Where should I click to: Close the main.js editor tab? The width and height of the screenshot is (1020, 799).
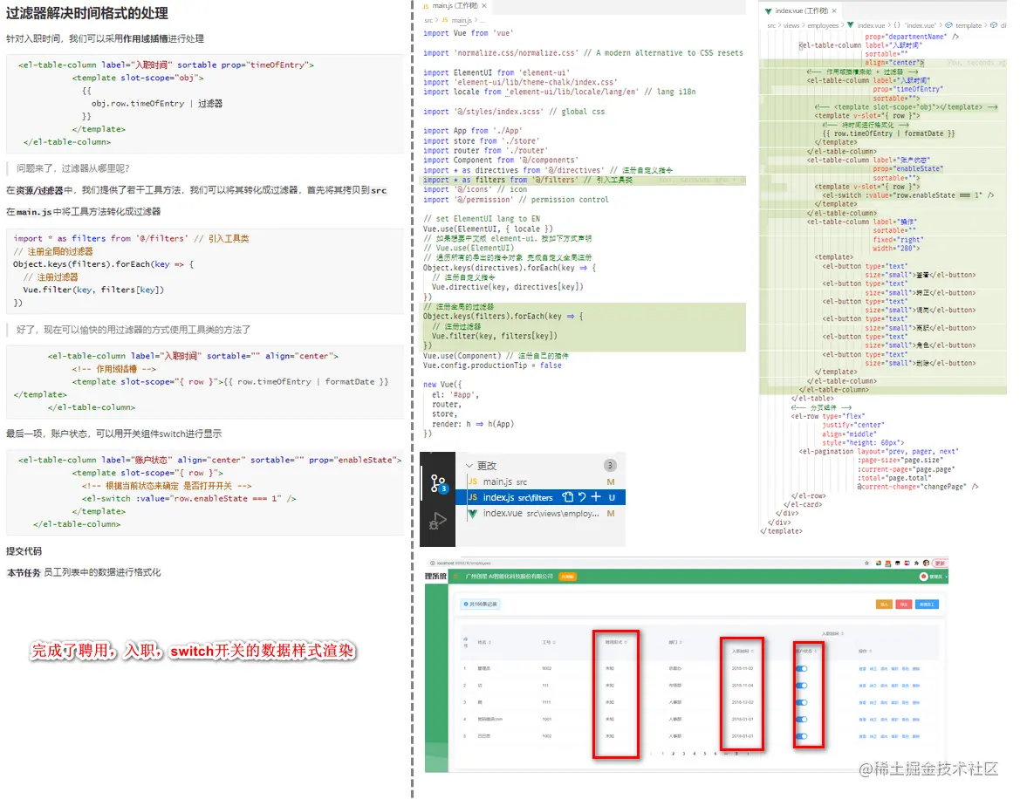click(484, 6)
